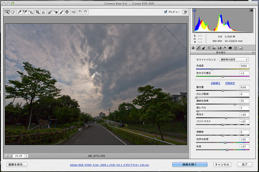Image resolution: width=259 pixels, height=172 pixels.
Task: Toggle highlight clipping warning on histogram
Action: click(251, 10)
